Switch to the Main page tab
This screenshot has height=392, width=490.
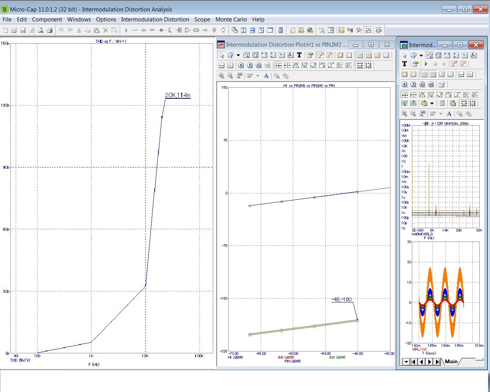pos(451,361)
